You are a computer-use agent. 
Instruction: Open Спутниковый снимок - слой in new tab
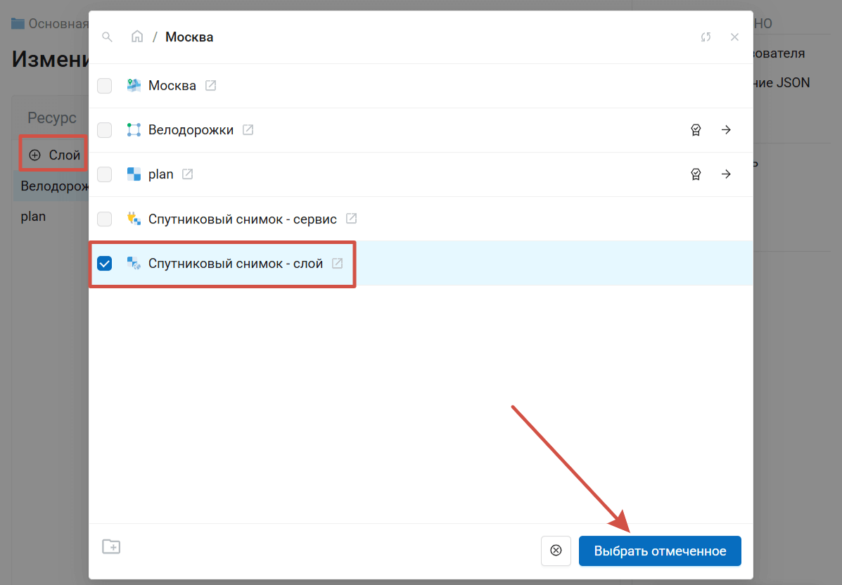pyautogui.click(x=337, y=264)
